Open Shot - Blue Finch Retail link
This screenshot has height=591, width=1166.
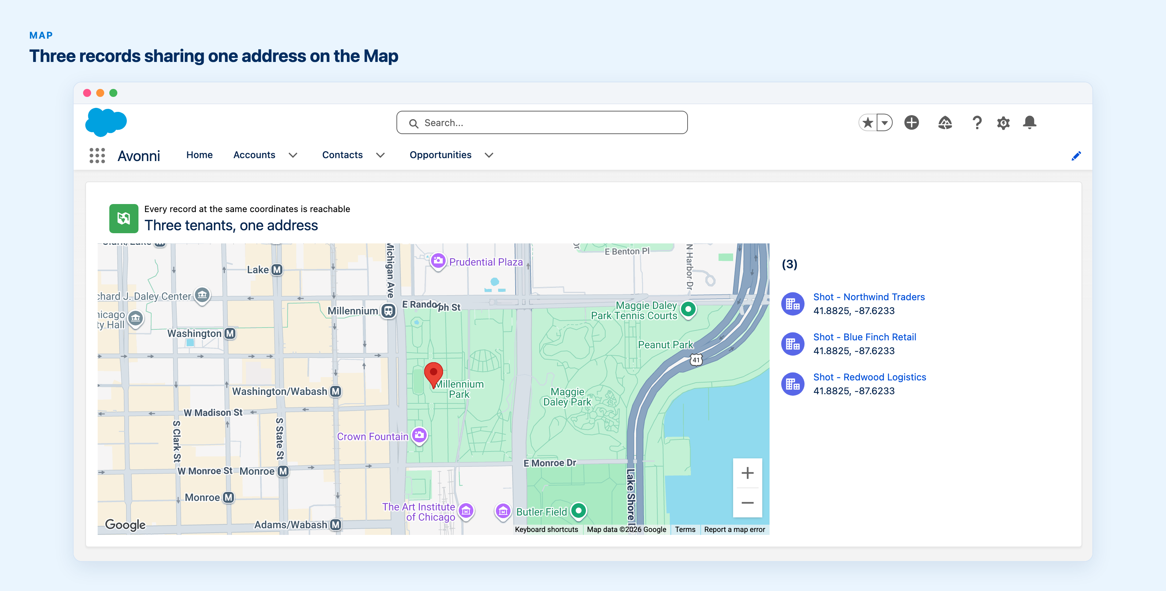click(865, 337)
